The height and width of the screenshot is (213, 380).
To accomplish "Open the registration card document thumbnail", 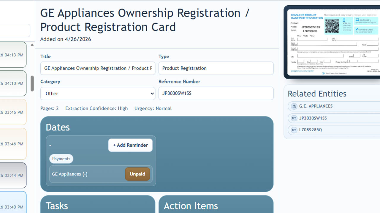I will tap(332, 42).
